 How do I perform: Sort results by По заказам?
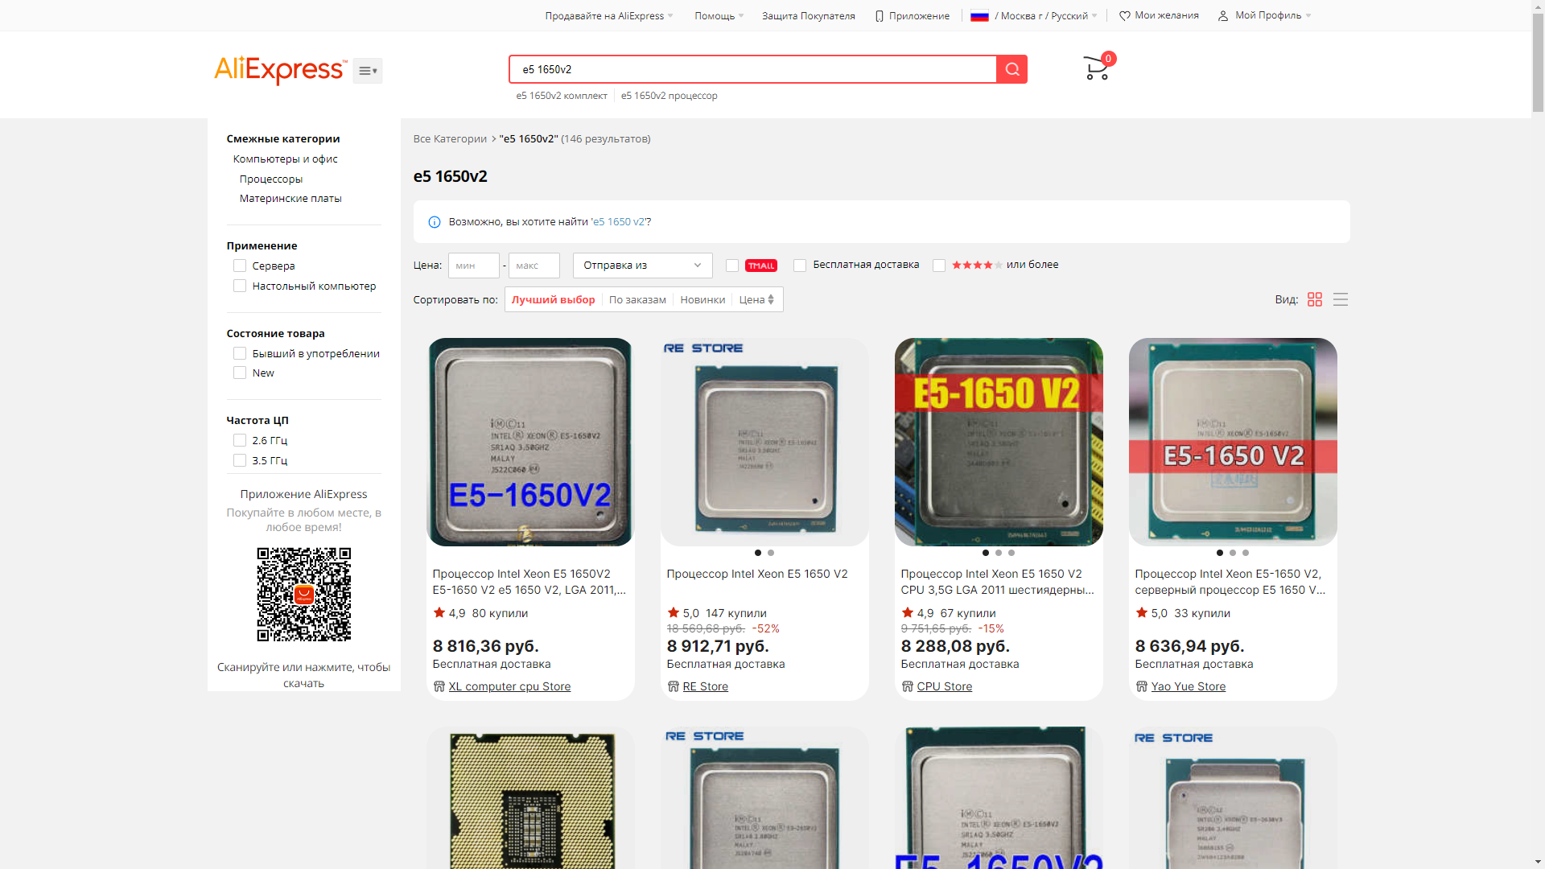coord(637,299)
